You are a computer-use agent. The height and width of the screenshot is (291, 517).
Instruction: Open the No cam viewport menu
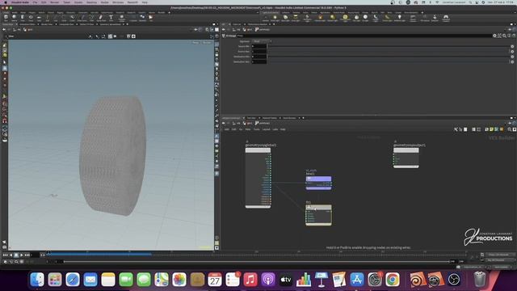coord(207,43)
